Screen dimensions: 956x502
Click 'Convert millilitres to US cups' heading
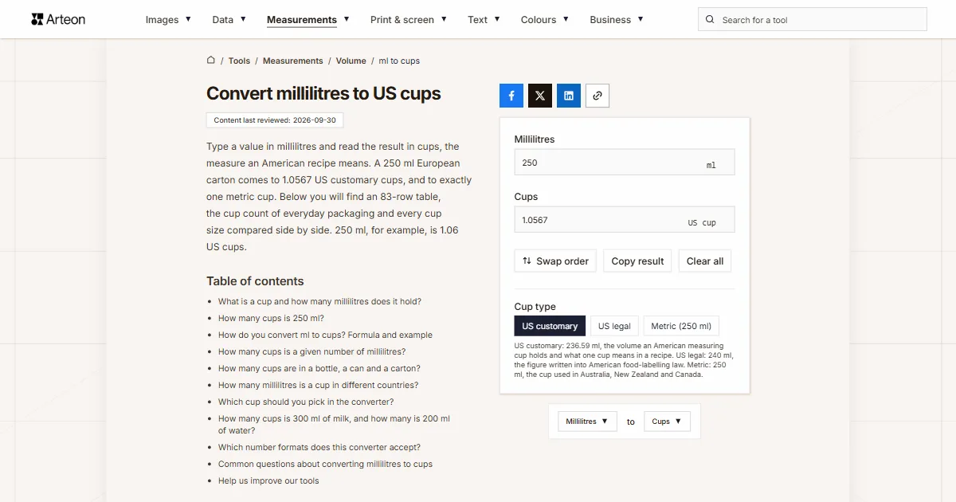[x=323, y=93]
